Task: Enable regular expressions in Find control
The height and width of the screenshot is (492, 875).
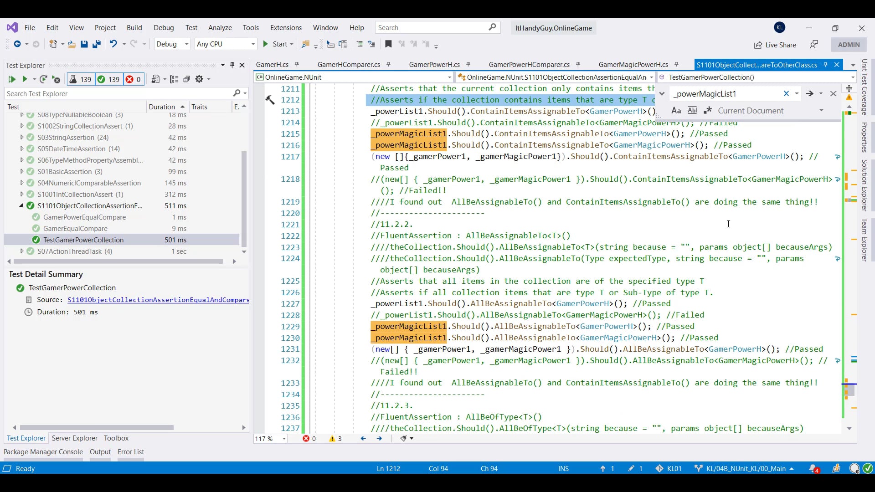Action: pyautogui.click(x=707, y=110)
